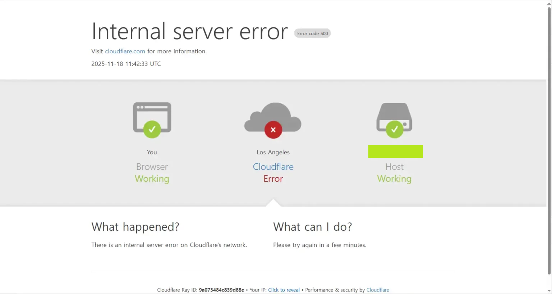Image resolution: width=552 pixels, height=294 pixels.
Task: Click the Host label text
Action: [395, 167]
